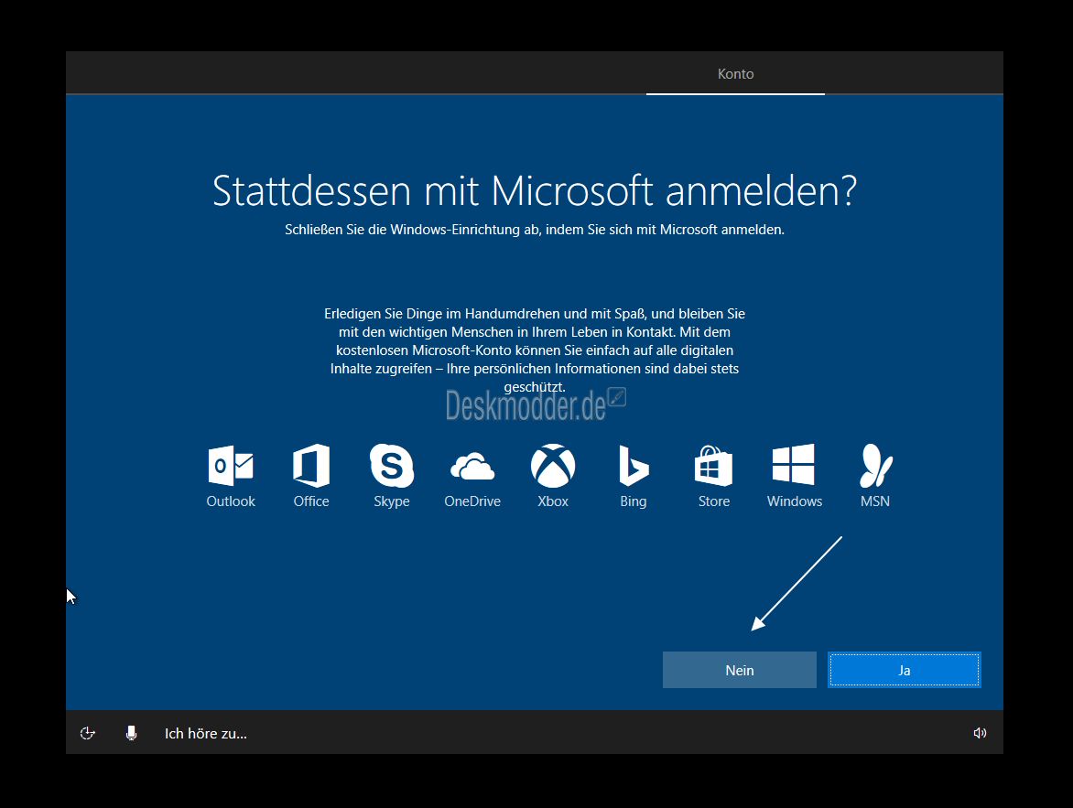
Task: Click the 'Outlook' label text
Action: pos(231,501)
